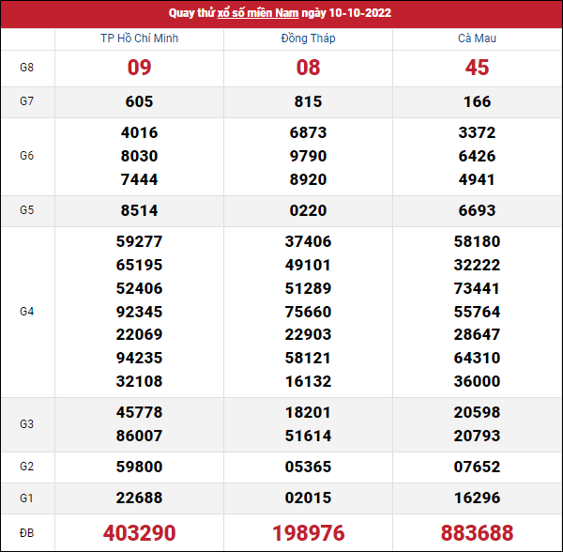The width and height of the screenshot is (563, 552).
Task: Click G7 result 815
Action: [308, 101]
